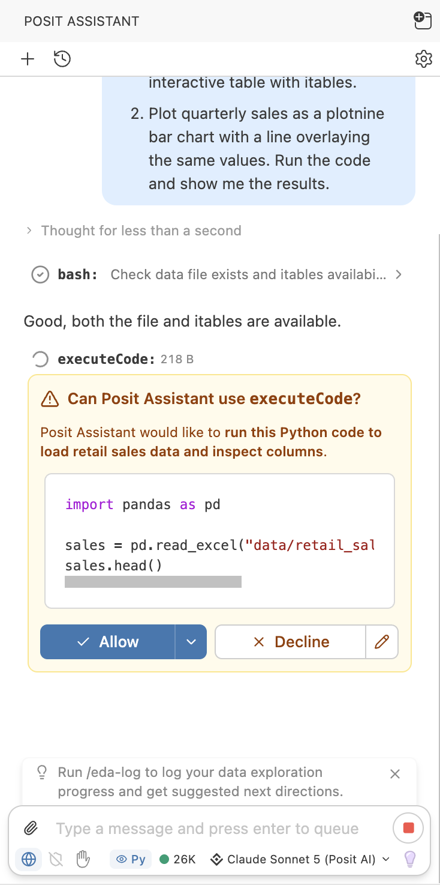Click the executeCode loading spinner icon

click(40, 359)
